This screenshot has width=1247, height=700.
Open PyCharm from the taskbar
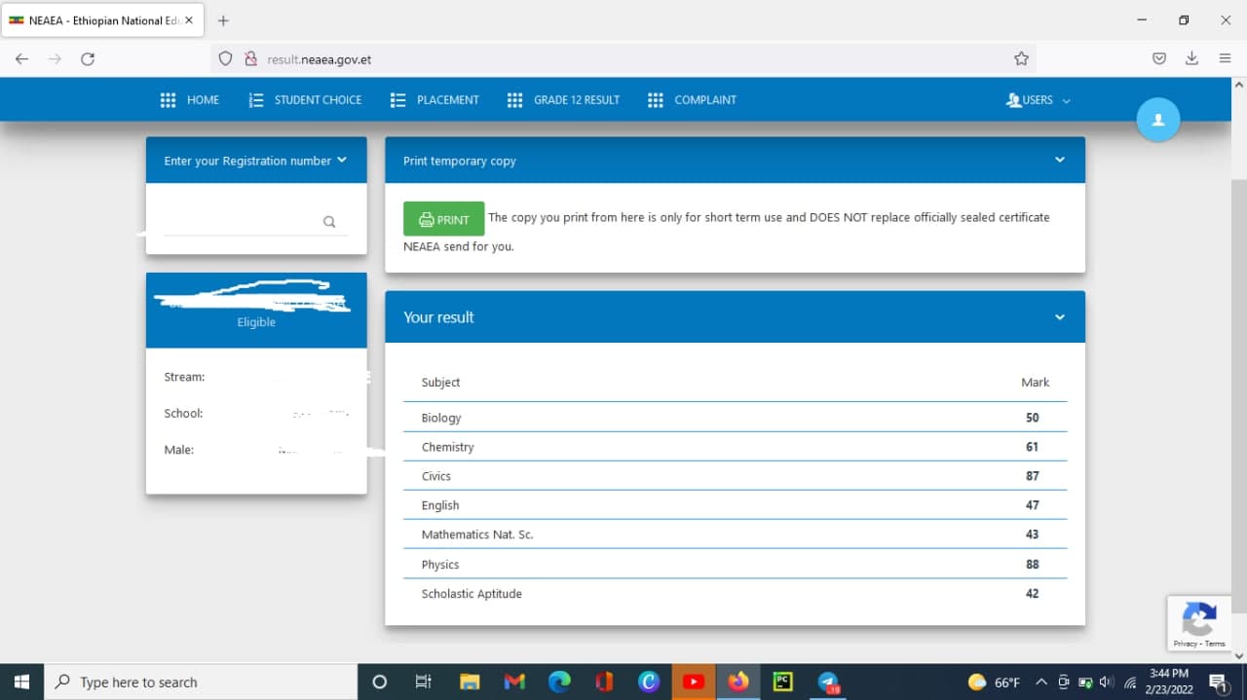click(783, 682)
